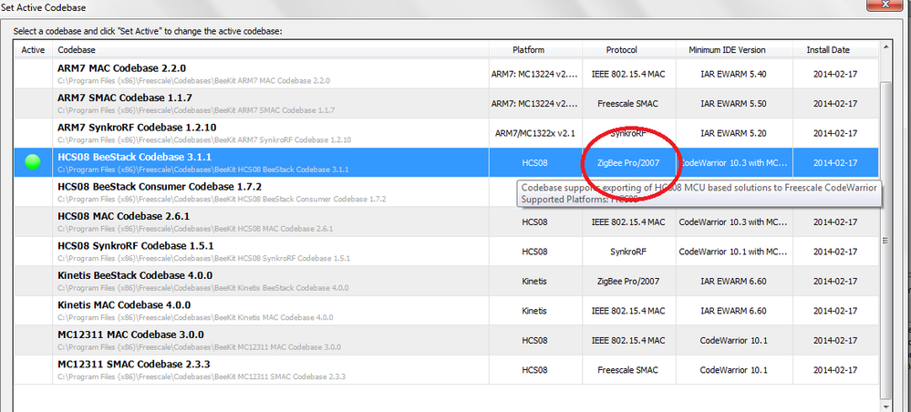Click Freescale SMAC protocol in MC12311 SMAC row
Image resolution: width=911 pixels, height=412 pixels.
628,371
